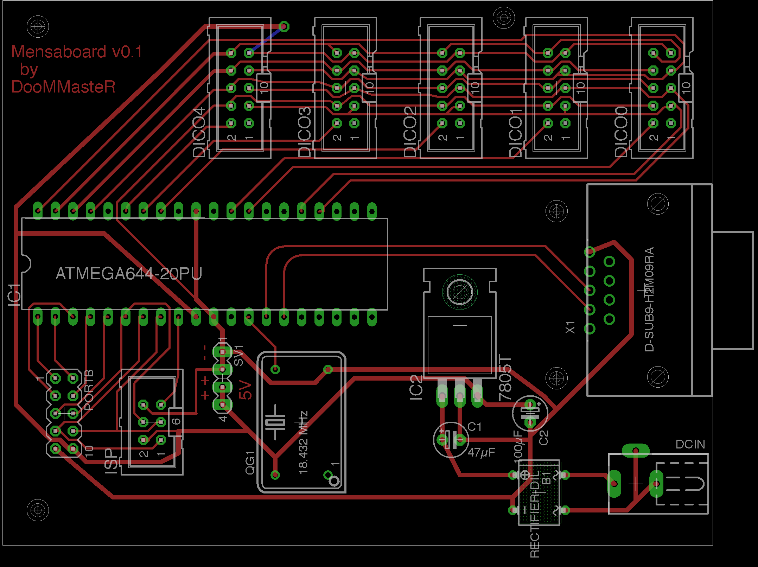Click the 7805T regulator mounting tab hole
The height and width of the screenshot is (567, 758).
[459, 292]
